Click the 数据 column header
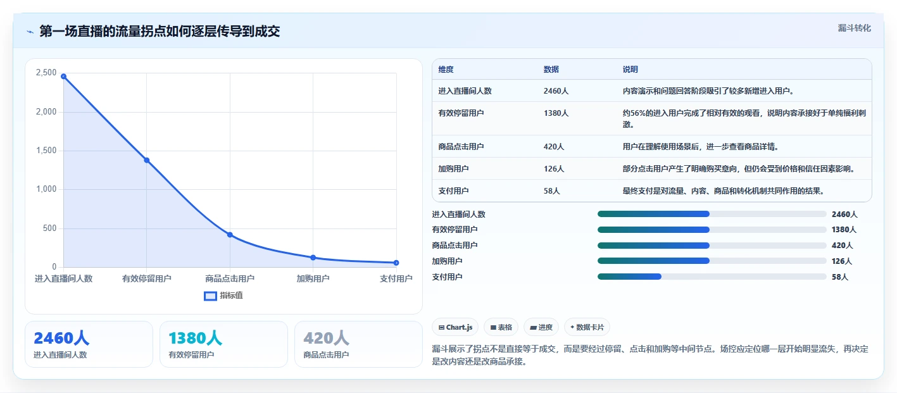 551,70
